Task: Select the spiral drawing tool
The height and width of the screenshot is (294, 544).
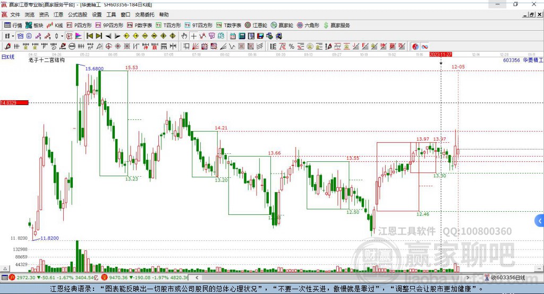Action: (x=54, y=47)
